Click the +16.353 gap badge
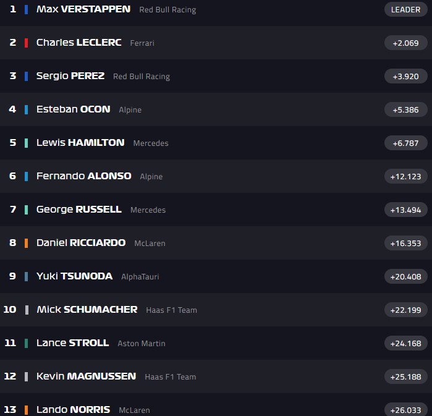 coord(405,243)
